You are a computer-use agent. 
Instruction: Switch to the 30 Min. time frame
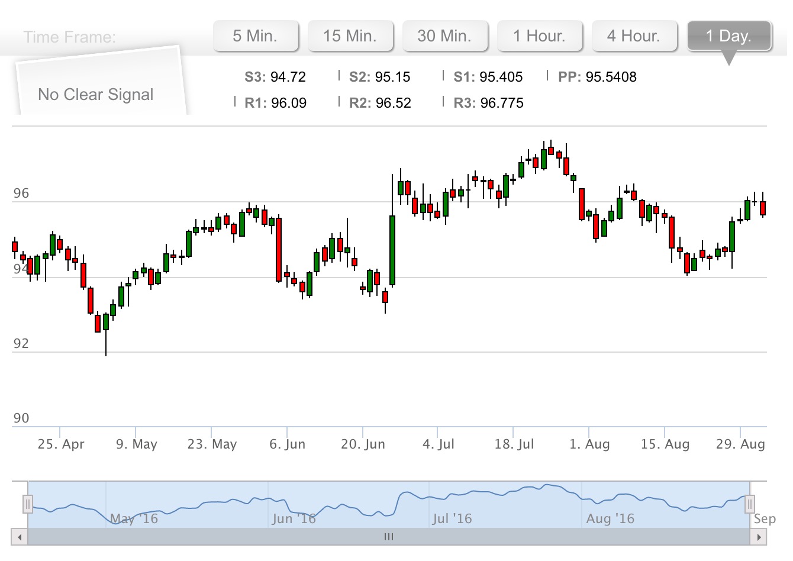445,36
